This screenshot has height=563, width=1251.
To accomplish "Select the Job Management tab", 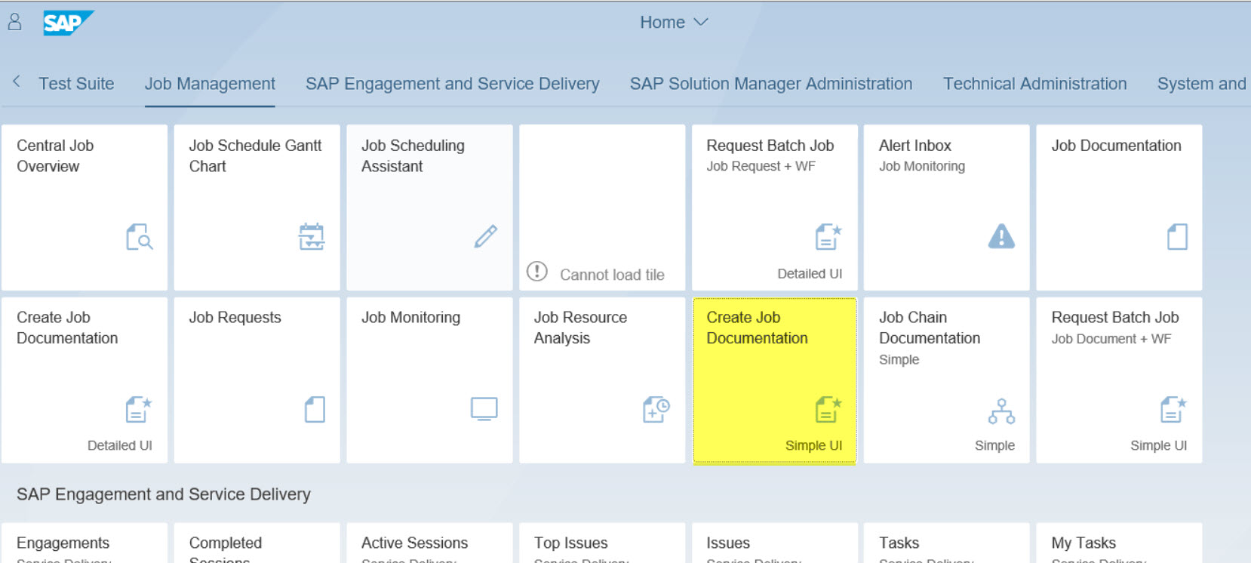I will coord(210,84).
